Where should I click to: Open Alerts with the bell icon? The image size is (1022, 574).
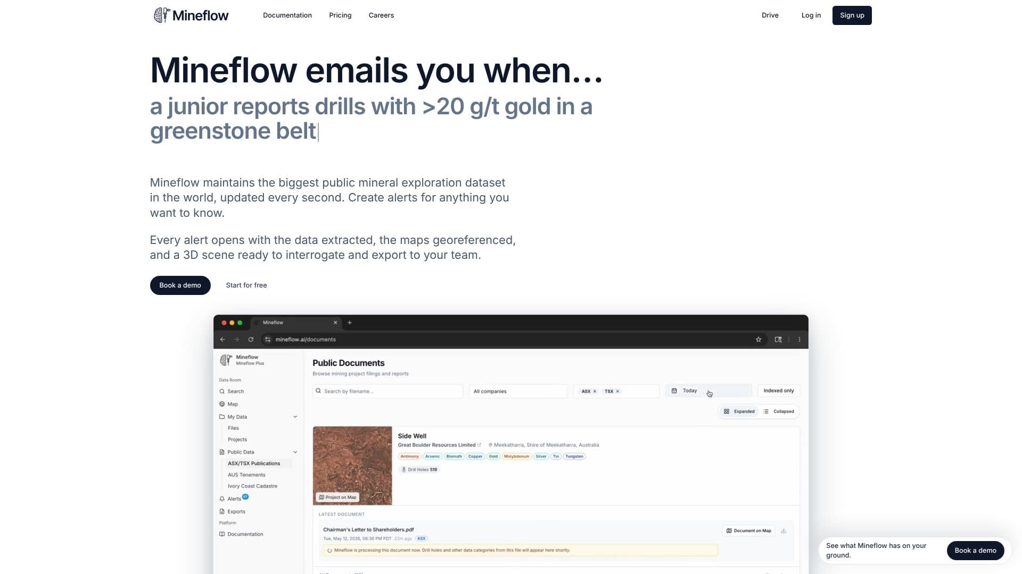pos(230,499)
